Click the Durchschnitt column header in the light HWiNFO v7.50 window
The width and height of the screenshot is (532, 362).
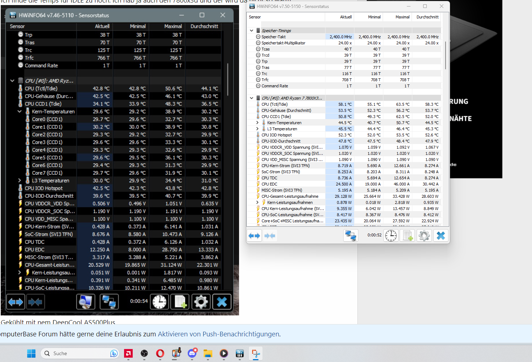coord(426,17)
